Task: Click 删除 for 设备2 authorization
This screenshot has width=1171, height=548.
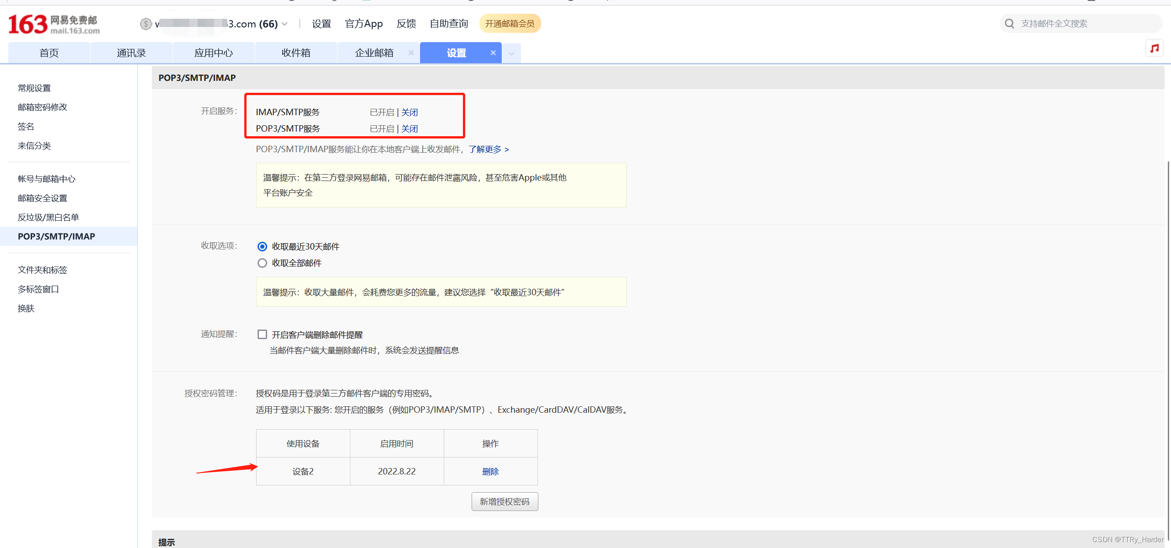Action: click(490, 471)
